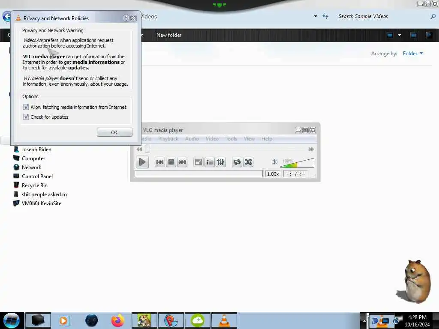Click the green cloud taskbar icon
The width and height of the screenshot is (439, 329).
(198, 320)
